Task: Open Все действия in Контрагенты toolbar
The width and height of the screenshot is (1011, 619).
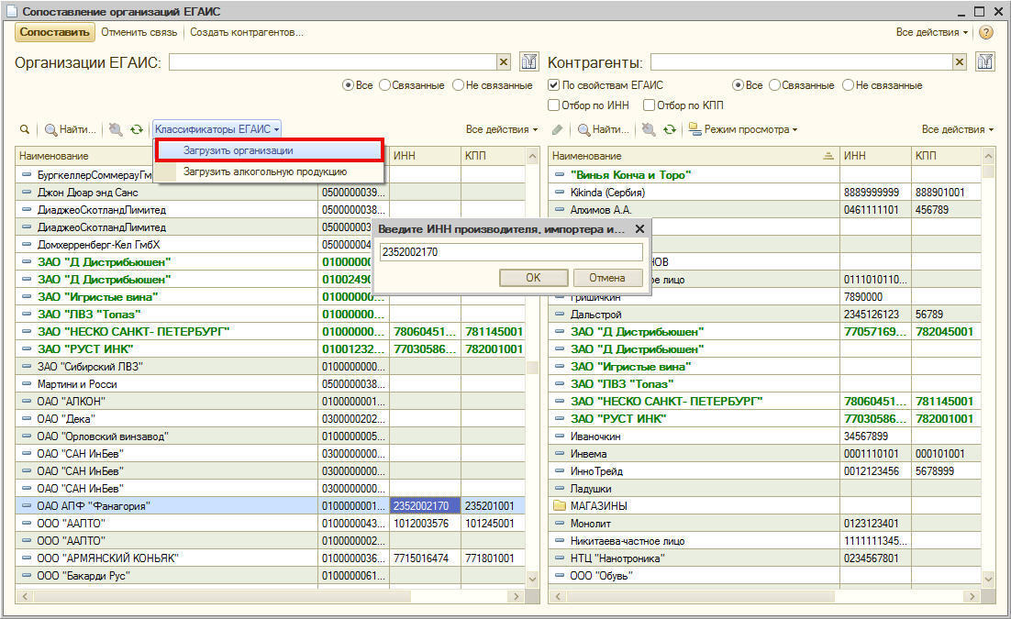Action: 958,129
